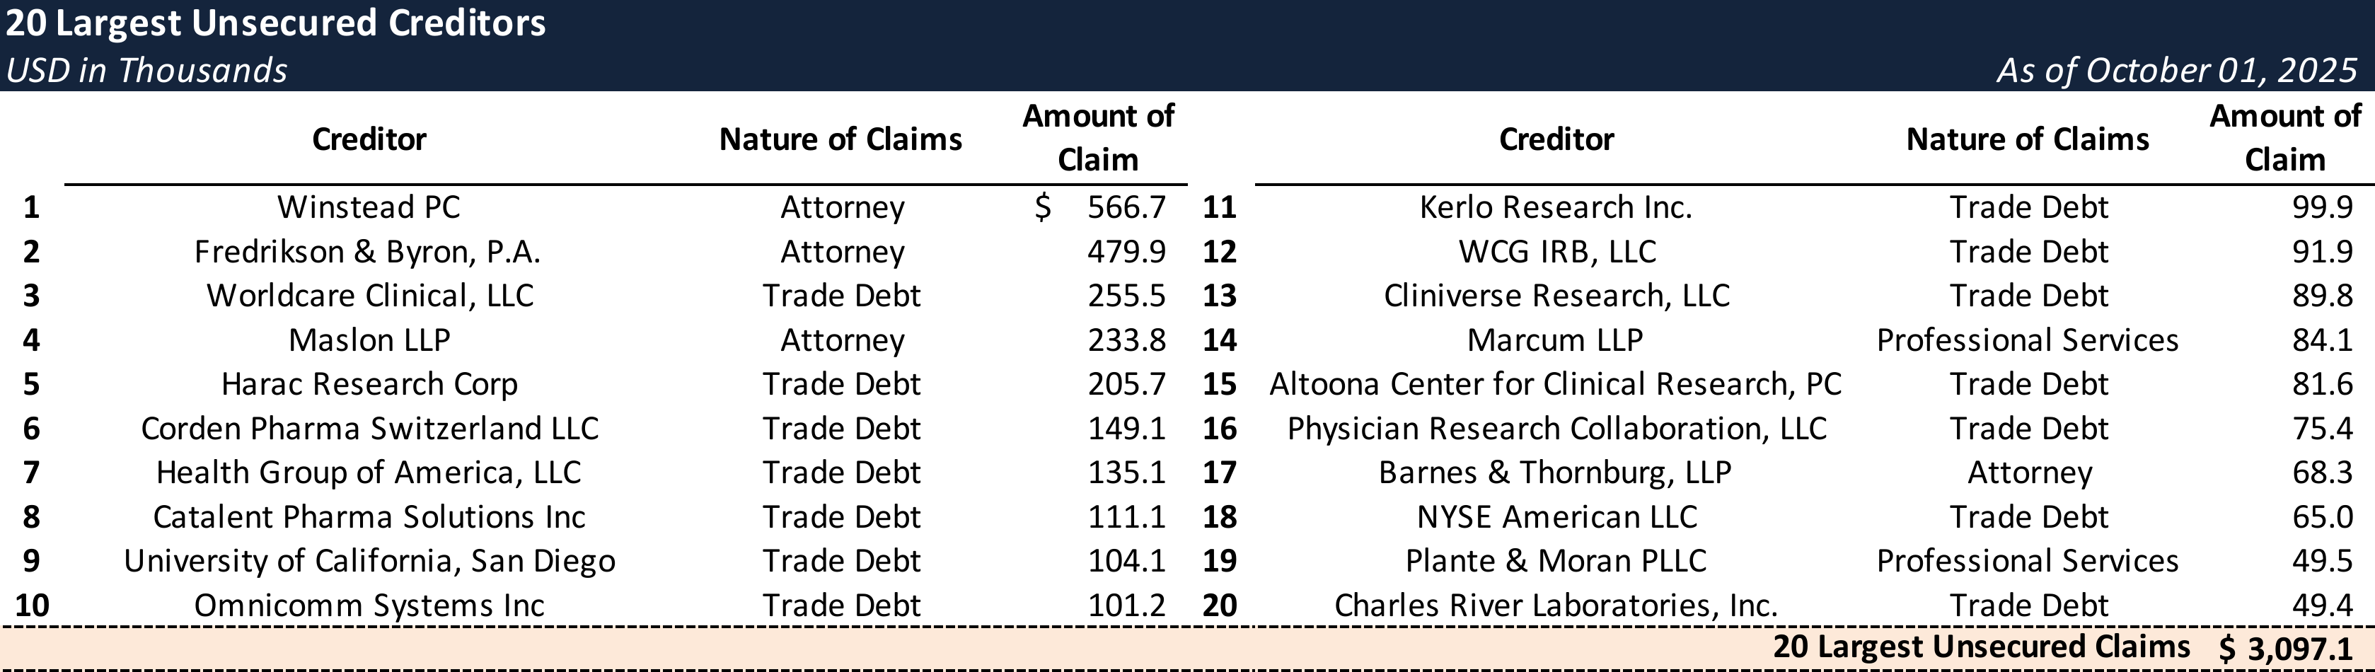The image size is (2375, 672).
Task: Select the Kerlo Research Inc. cell
Action: pyautogui.click(x=1555, y=207)
